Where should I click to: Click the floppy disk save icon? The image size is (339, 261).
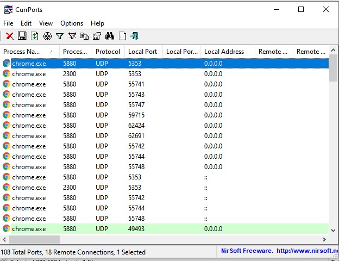pyautogui.click(x=22, y=36)
